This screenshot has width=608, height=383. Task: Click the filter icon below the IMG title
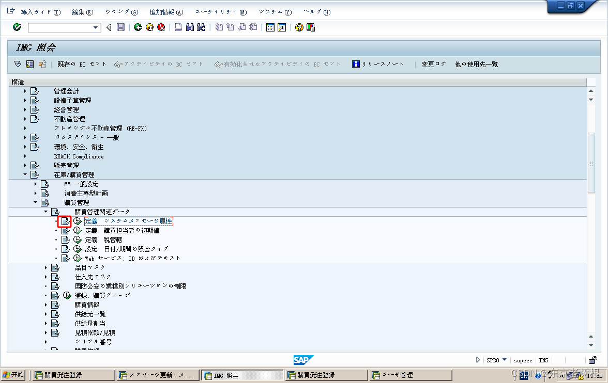[x=17, y=63]
